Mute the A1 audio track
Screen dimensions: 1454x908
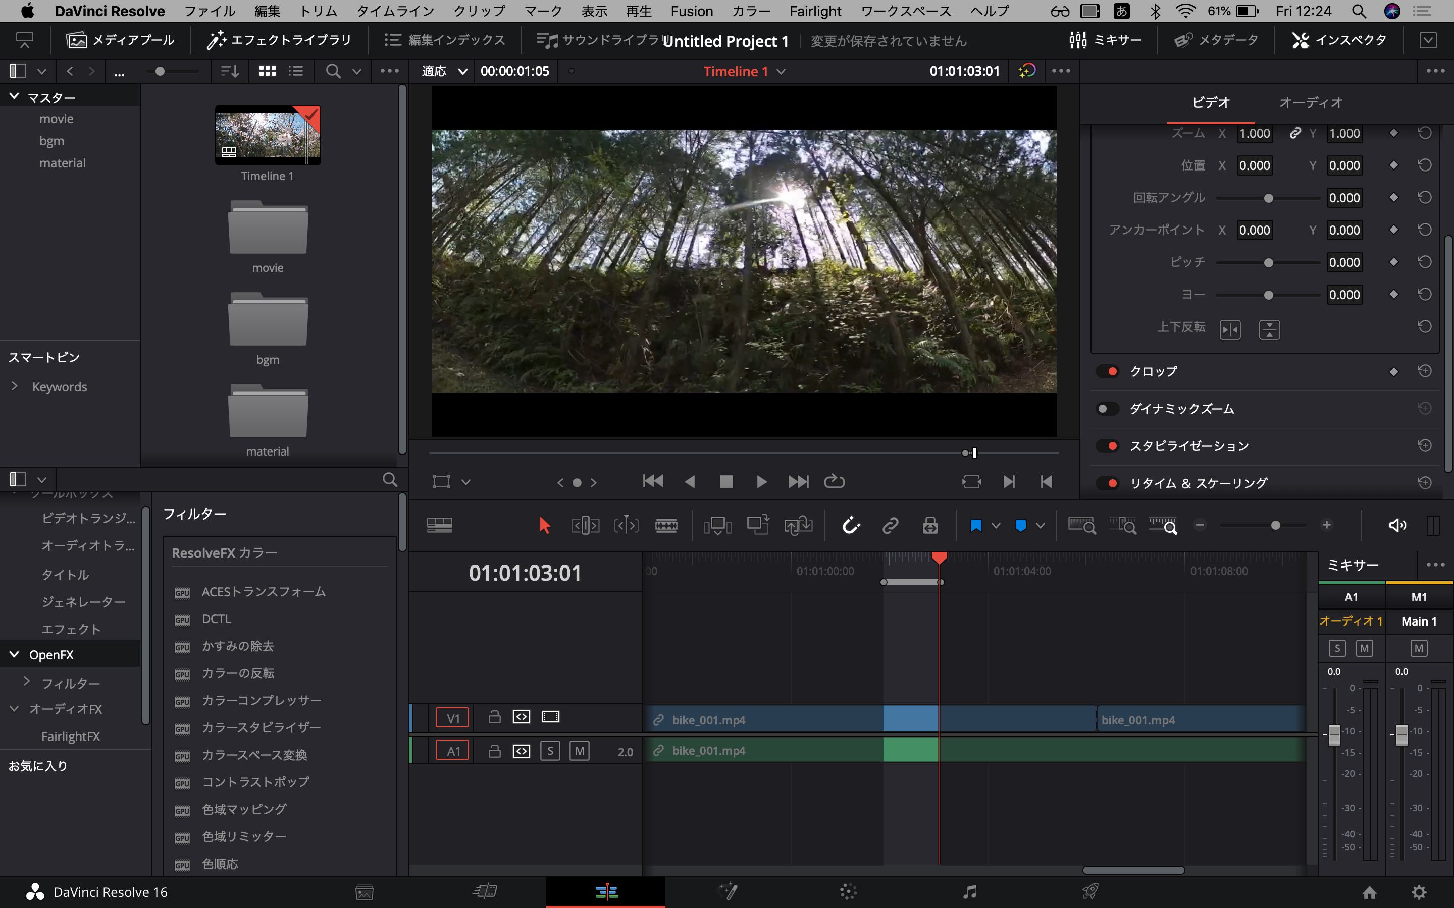[579, 751]
